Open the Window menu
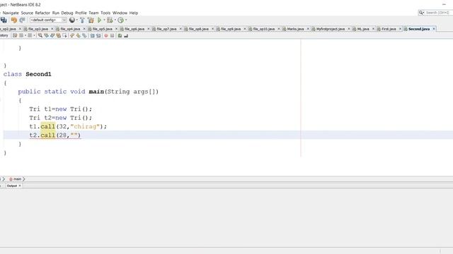This screenshot has height=254, width=453. 120,13
